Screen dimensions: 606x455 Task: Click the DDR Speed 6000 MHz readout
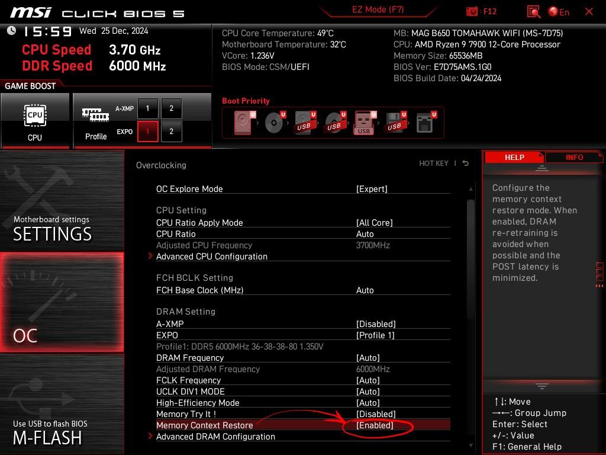pyautogui.click(x=94, y=66)
